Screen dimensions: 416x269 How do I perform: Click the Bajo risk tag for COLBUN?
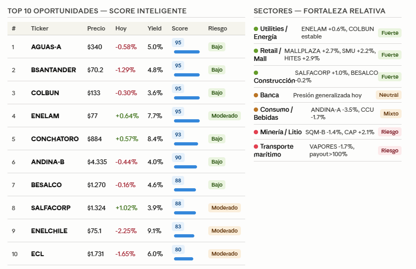tap(217, 93)
